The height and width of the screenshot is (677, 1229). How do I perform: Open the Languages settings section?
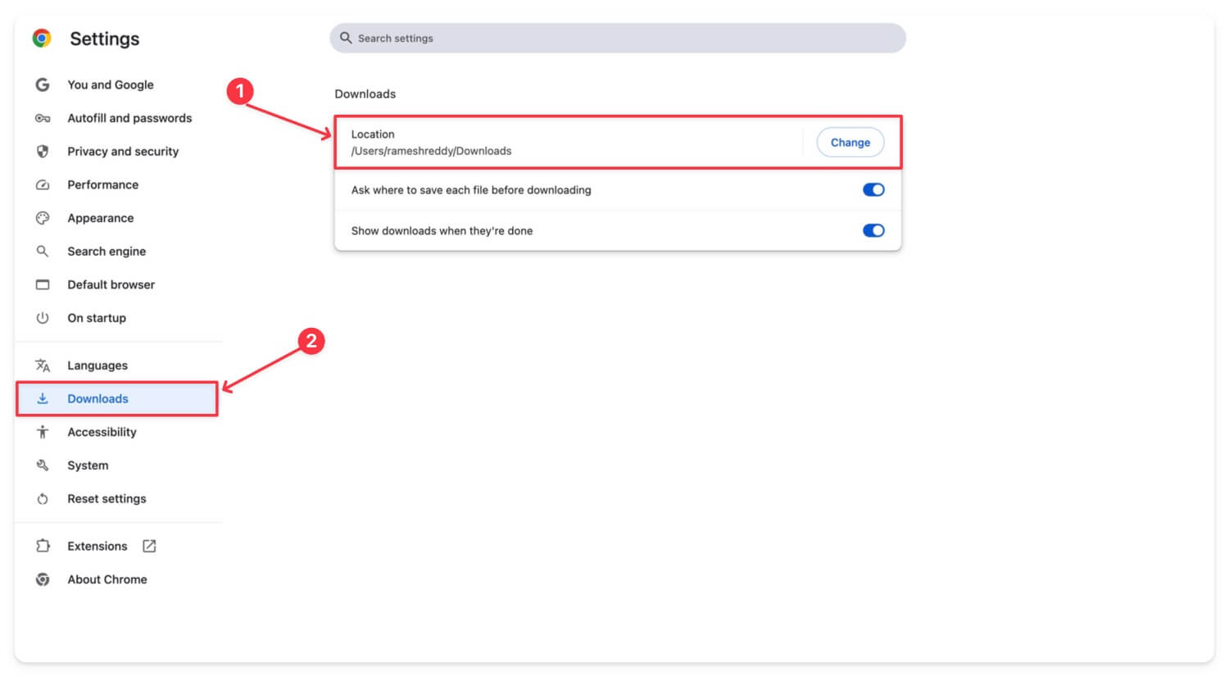coord(97,365)
